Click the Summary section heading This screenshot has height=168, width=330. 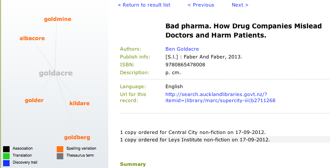133,164
